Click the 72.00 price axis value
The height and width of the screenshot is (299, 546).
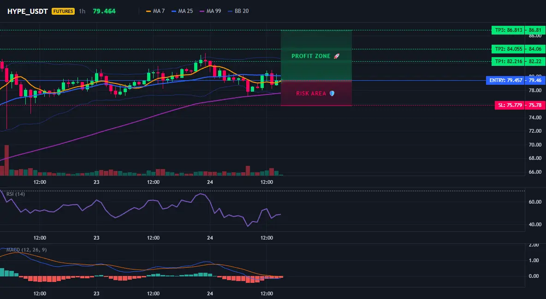click(535, 131)
